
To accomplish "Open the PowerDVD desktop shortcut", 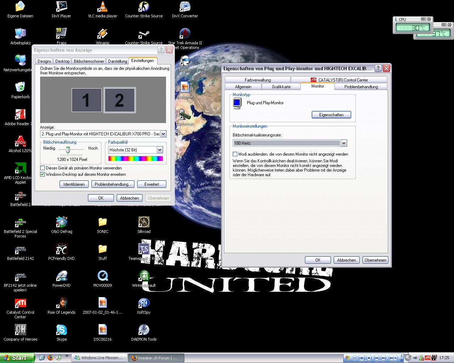I will coord(61,276).
